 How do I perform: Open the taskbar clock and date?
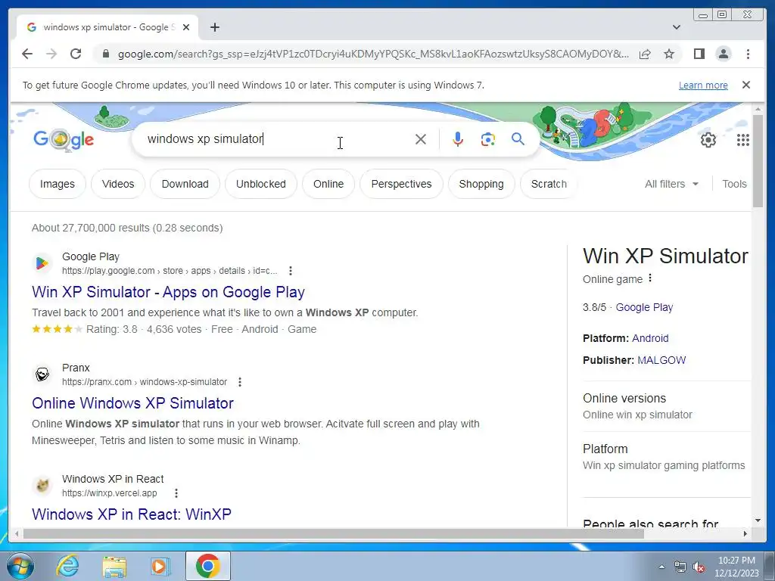[736, 567]
